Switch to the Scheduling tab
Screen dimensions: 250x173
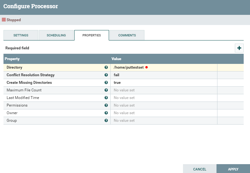tap(56, 35)
